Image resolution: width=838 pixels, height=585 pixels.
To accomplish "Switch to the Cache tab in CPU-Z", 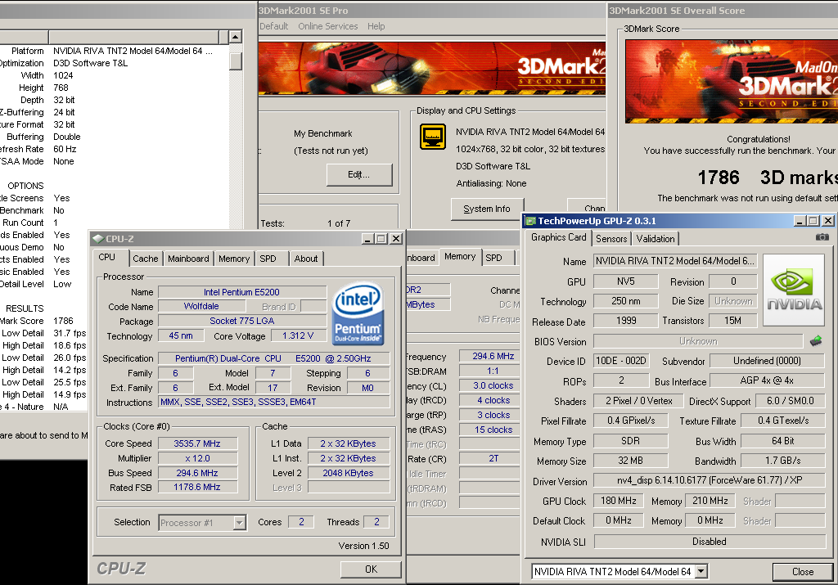I will (x=146, y=259).
